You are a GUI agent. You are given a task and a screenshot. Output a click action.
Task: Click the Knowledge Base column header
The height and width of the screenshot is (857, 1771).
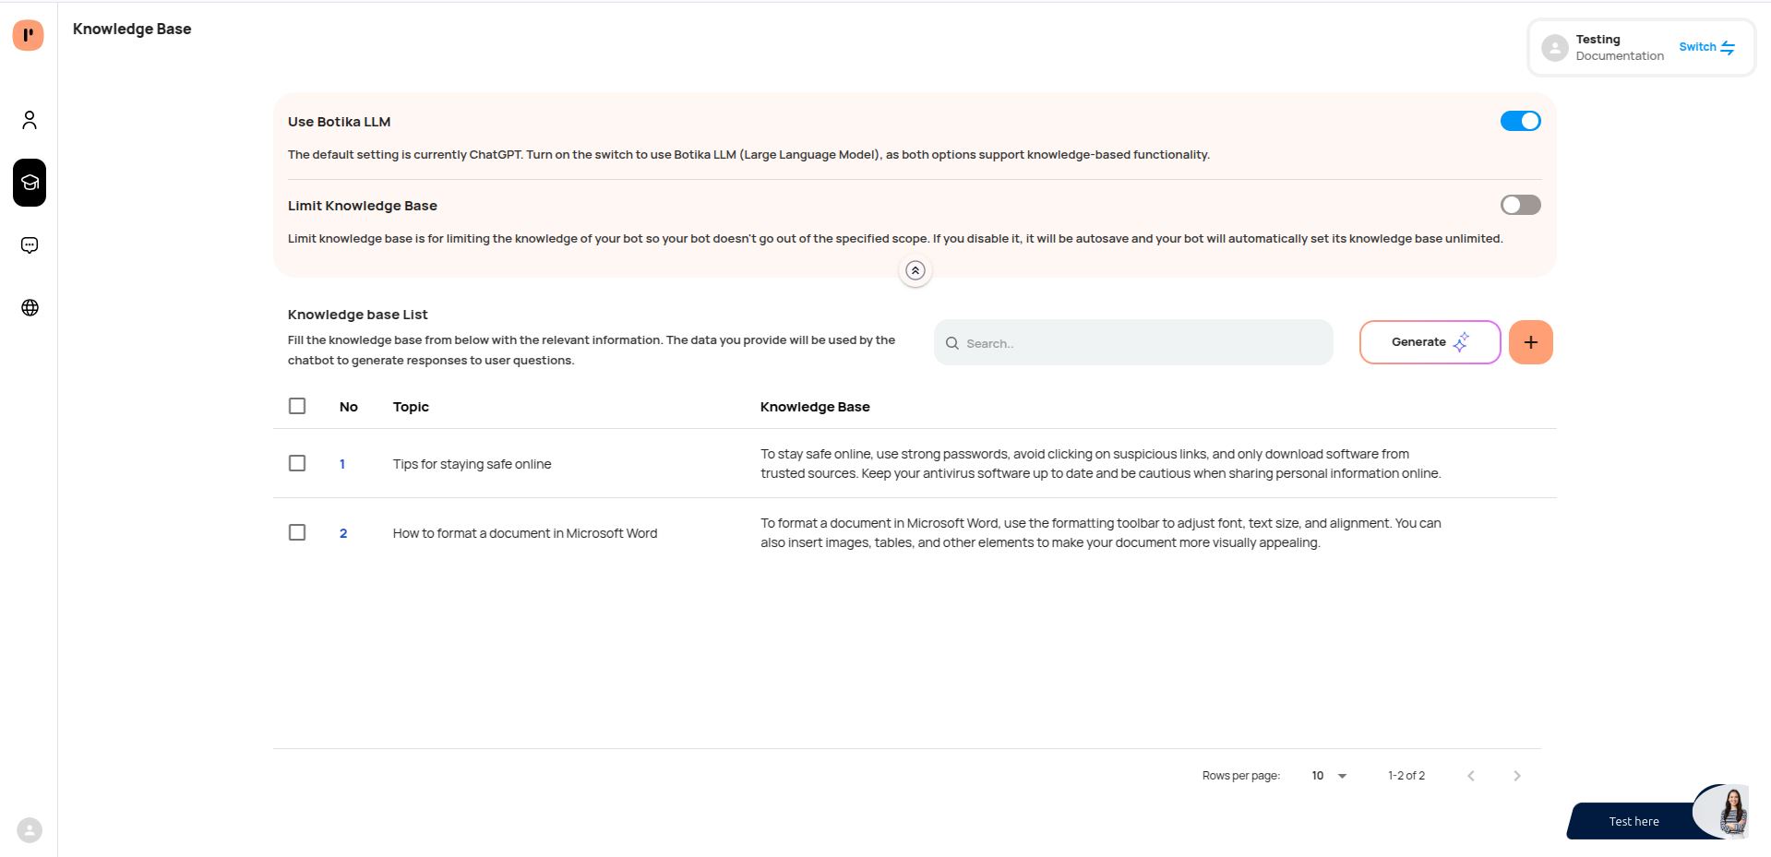pos(815,407)
